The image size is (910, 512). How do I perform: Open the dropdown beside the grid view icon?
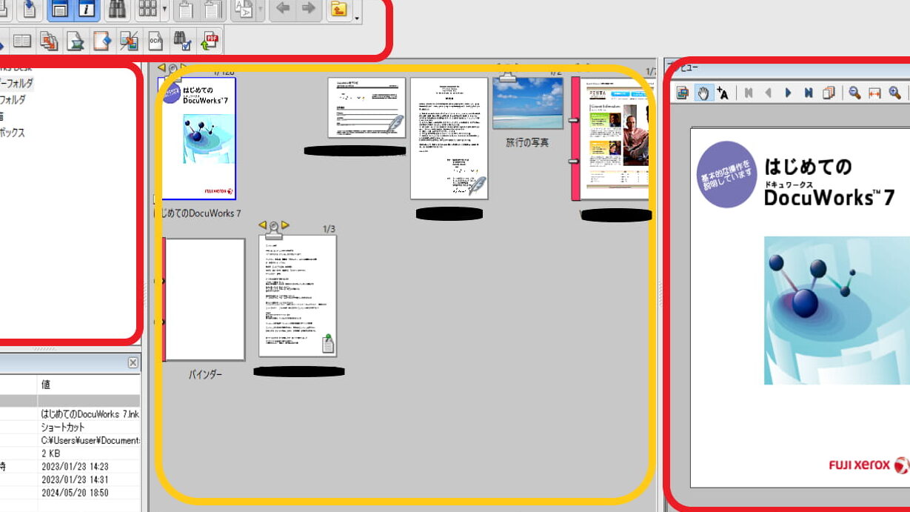[x=164, y=10]
